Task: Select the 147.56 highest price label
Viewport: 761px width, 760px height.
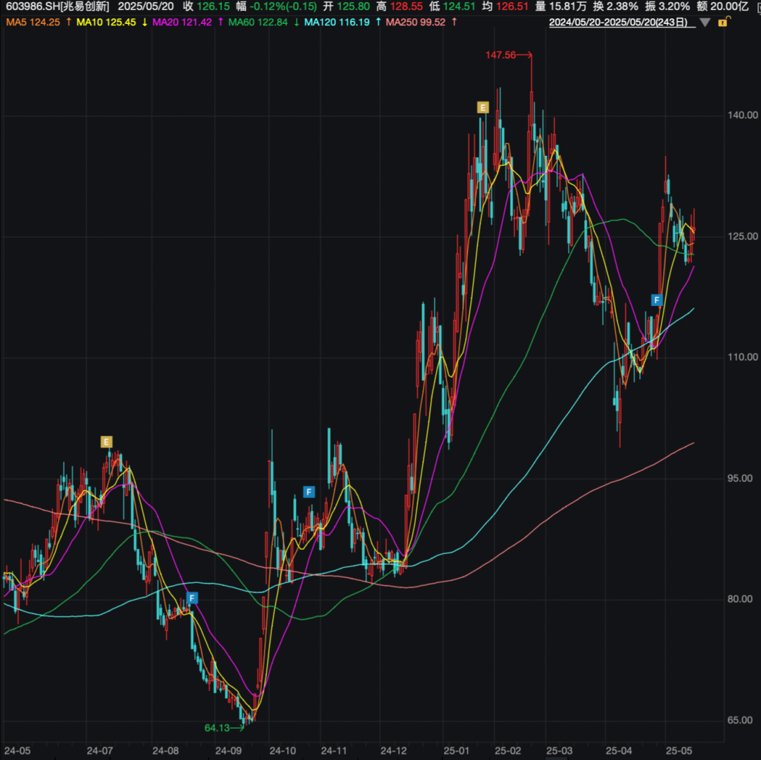Action: (x=500, y=54)
